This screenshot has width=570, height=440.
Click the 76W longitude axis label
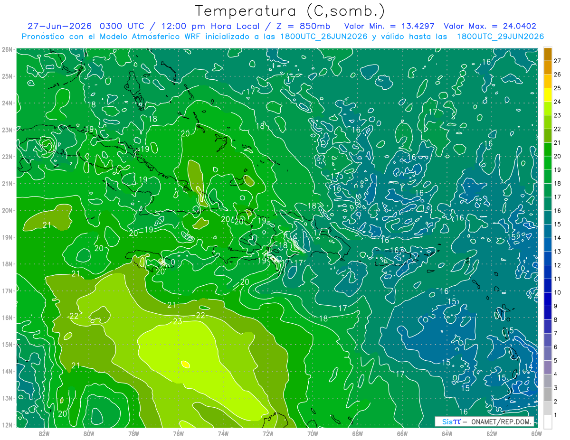coord(178,433)
